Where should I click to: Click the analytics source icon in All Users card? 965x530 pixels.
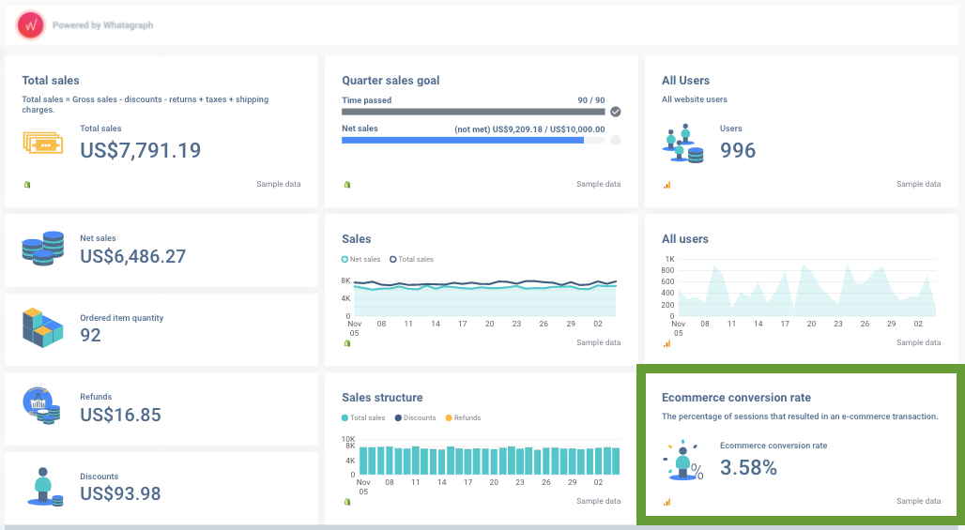666,185
